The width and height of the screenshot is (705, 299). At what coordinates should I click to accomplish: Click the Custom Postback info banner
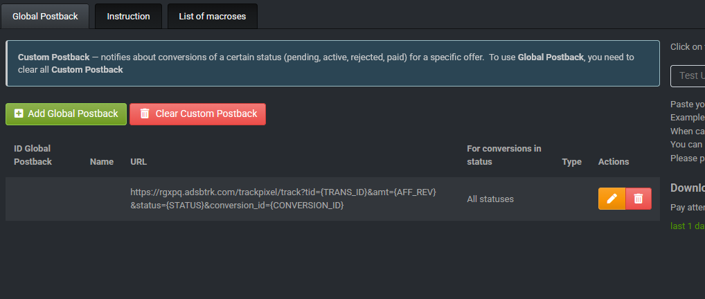(x=332, y=63)
